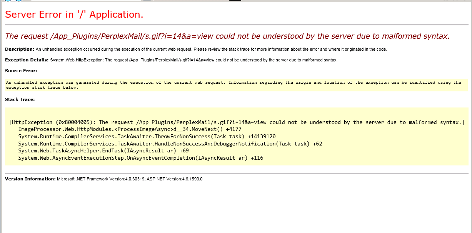Click the 'Description:' label
Screen dimensions: 472x233
point(20,49)
